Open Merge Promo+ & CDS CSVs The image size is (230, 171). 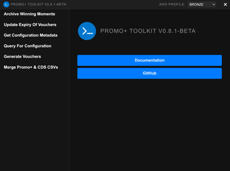31,67
